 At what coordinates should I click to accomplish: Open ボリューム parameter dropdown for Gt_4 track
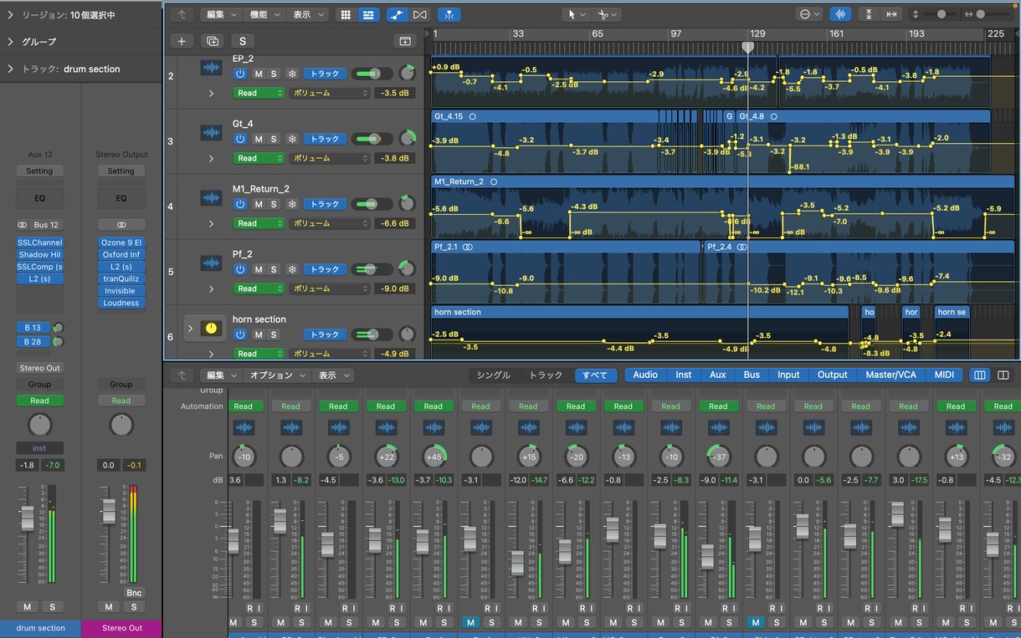[x=330, y=158]
